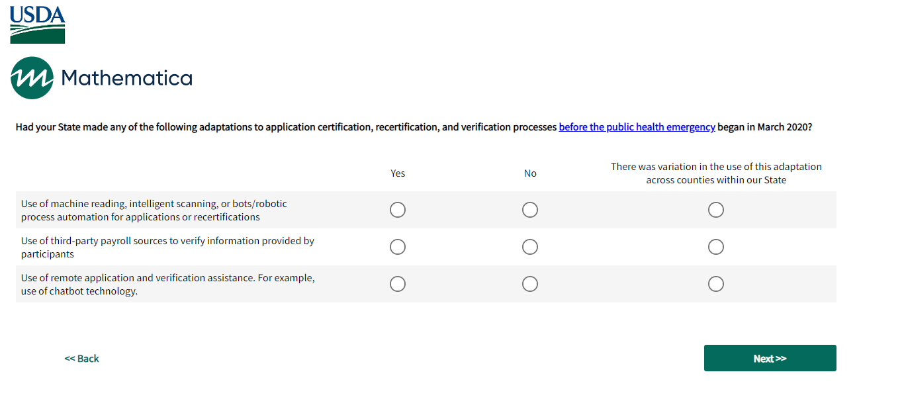The width and height of the screenshot is (902, 409).
Task: Click the 'variation across counties' column header
Action: pos(716,173)
